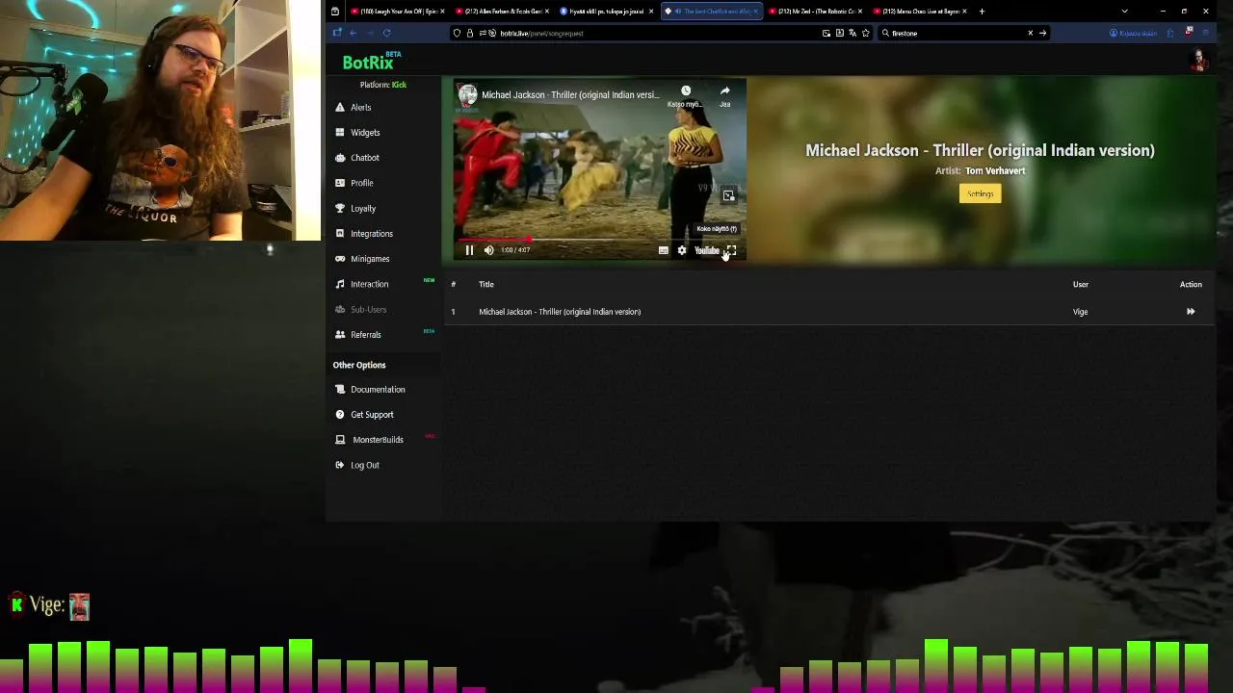Screen dimensions: 1233x693
Task: Open Profile in sidebar
Action: [362, 183]
